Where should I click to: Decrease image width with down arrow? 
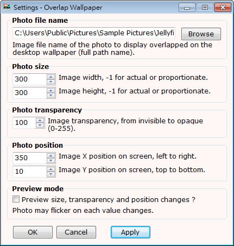[x=50, y=81]
